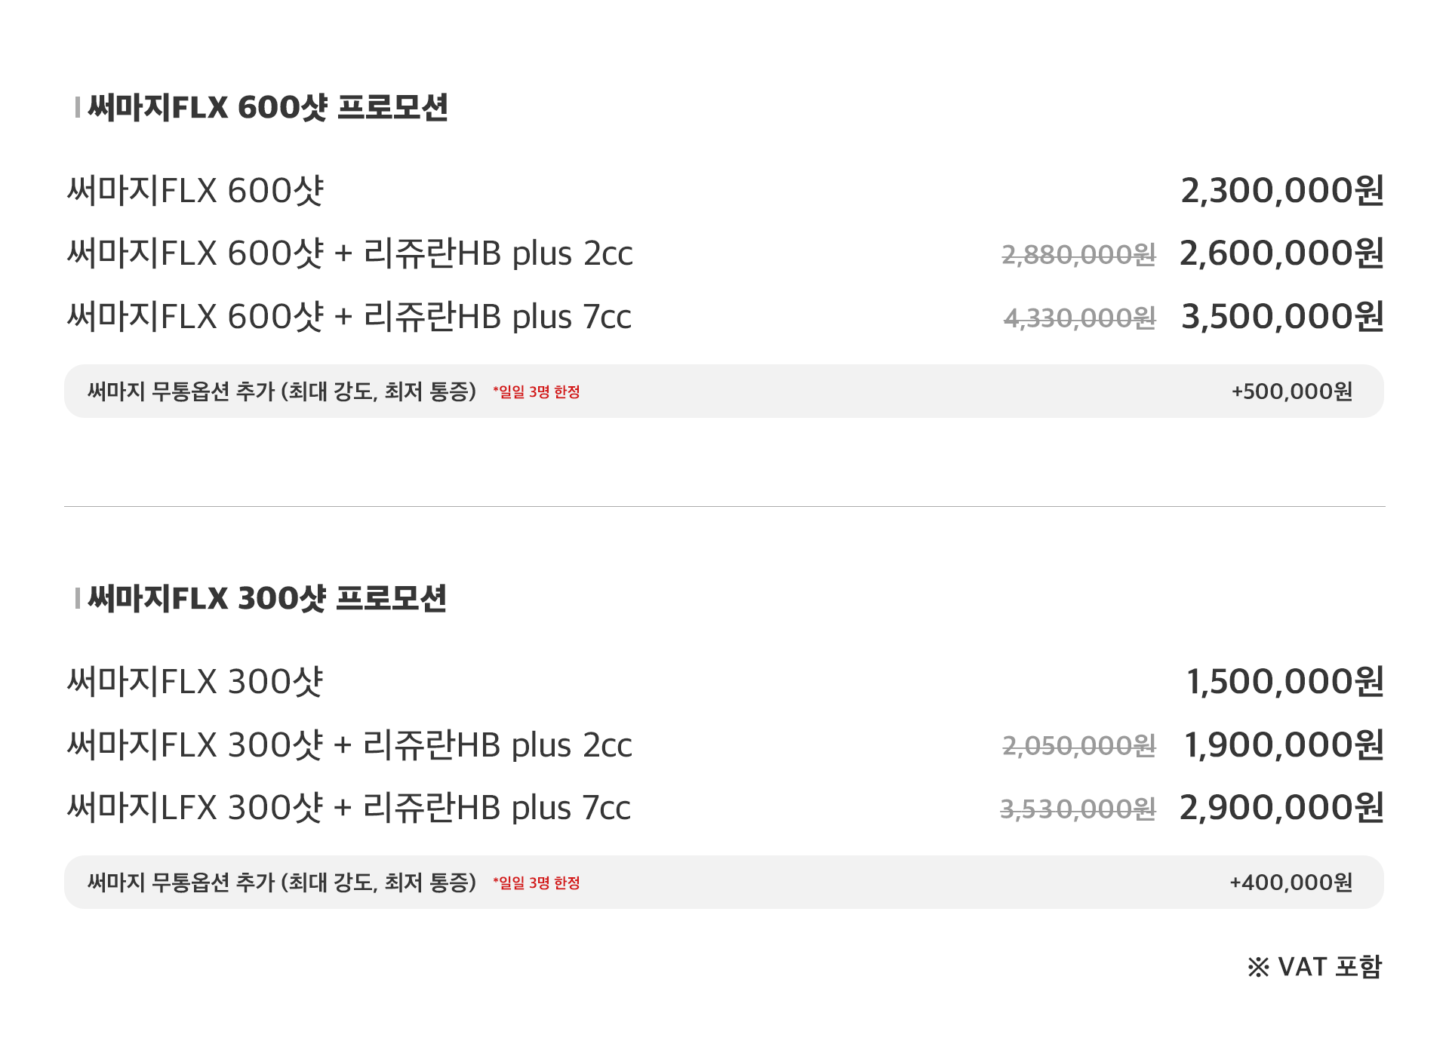Click the 써마지FLX 600샷 프로모션 heading
The width and height of the screenshot is (1449, 1056).
267,108
